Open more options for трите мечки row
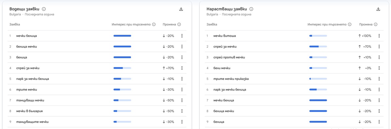This screenshot has height=129, width=391. [x=182, y=89]
